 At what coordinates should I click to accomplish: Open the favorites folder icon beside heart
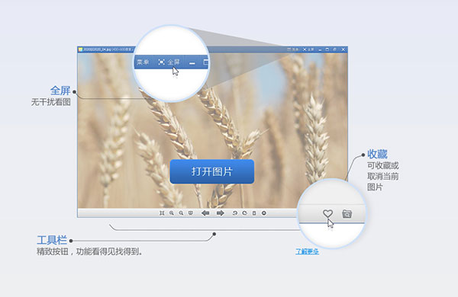click(x=347, y=214)
